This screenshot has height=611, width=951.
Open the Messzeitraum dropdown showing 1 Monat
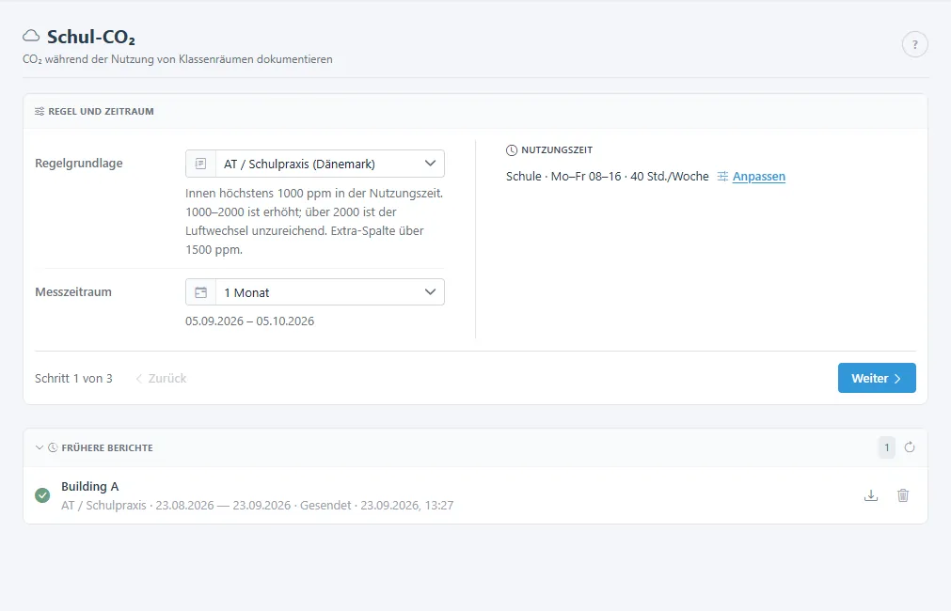point(315,292)
